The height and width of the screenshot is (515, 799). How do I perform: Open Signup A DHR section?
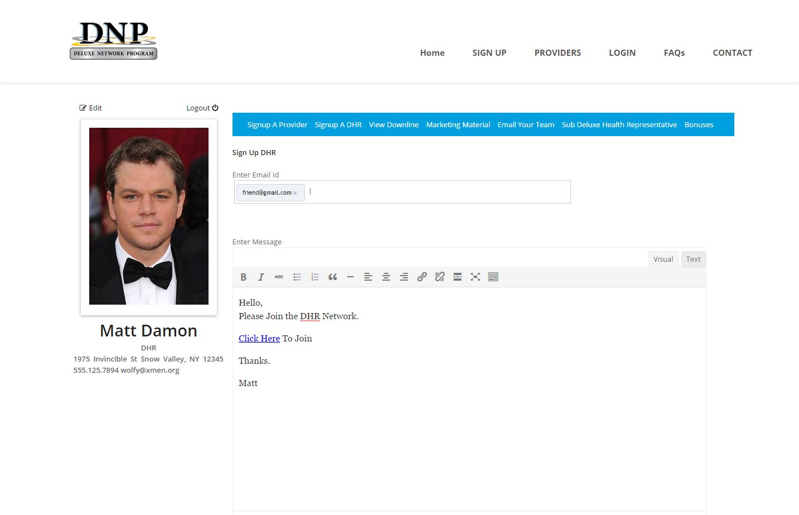338,124
